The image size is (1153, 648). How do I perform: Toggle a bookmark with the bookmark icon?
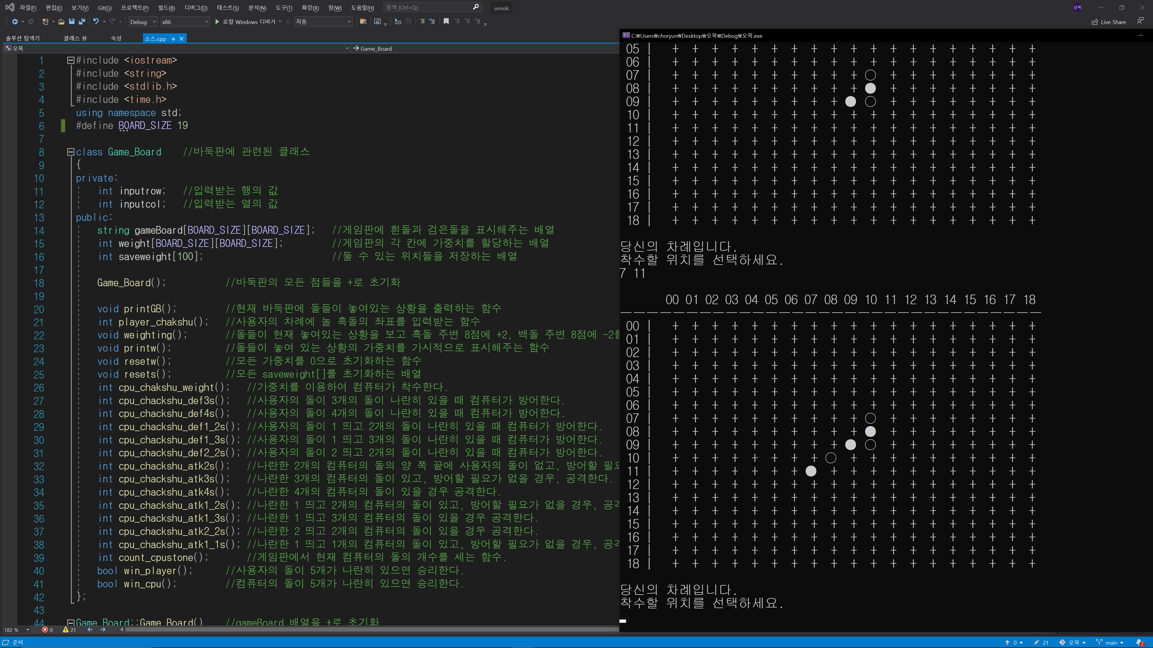click(x=446, y=22)
